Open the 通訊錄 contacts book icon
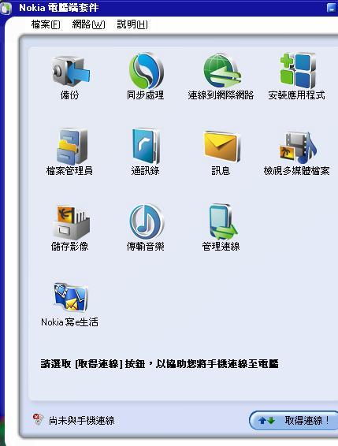 point(146,147)
